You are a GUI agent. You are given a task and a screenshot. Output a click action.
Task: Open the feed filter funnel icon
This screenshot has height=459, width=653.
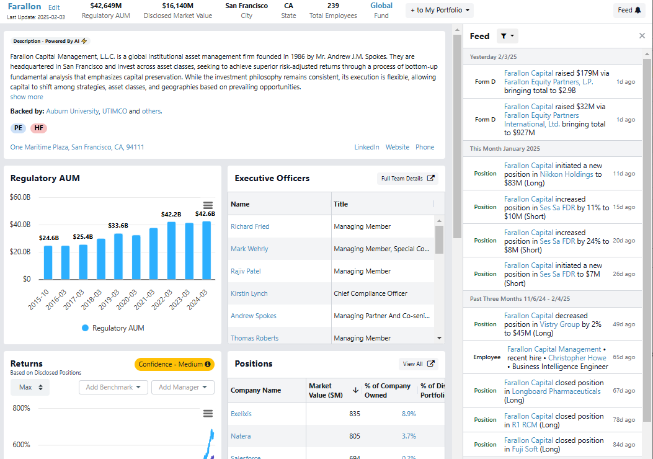tap(507, 36)
